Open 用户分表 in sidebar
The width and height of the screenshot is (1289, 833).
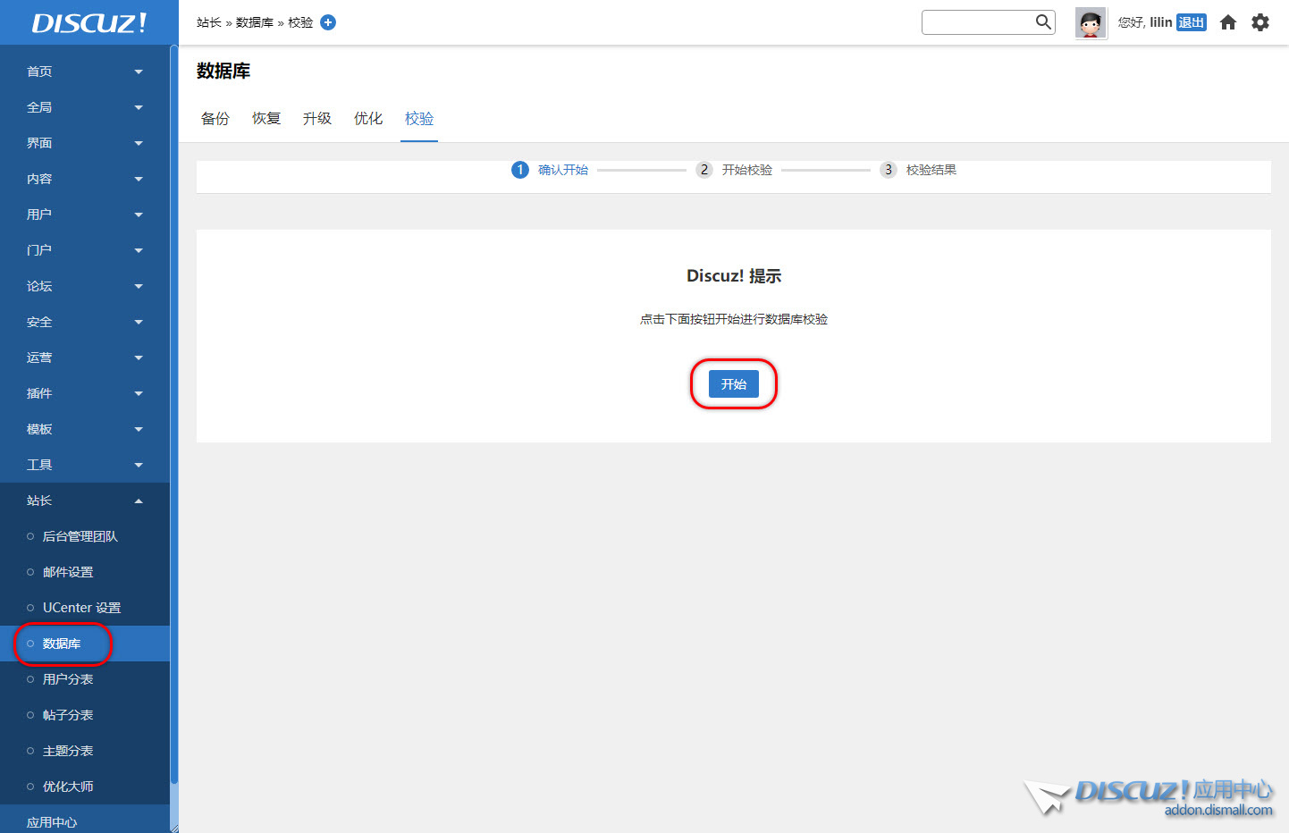pos(85,679)
